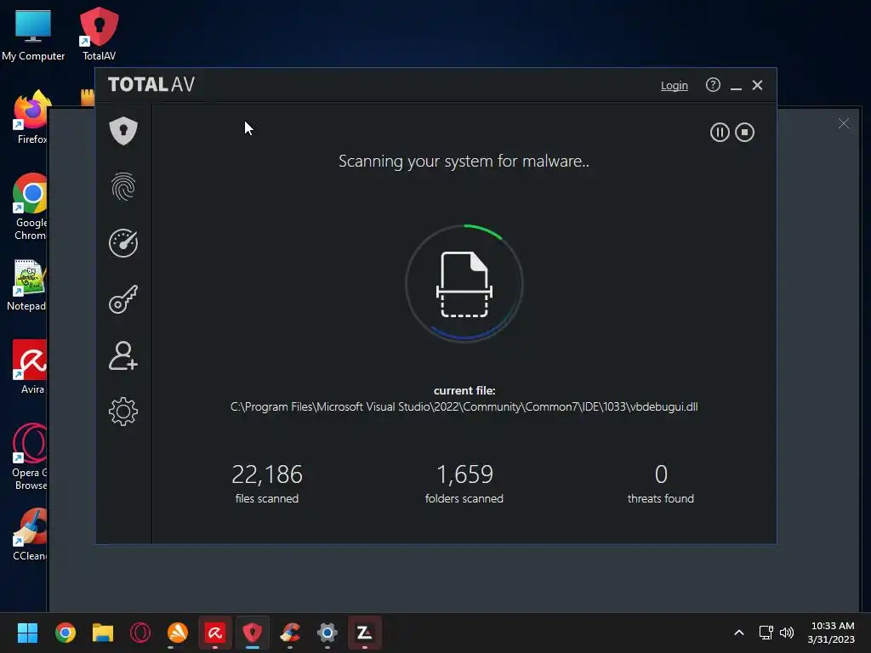This screenshot has width=871, height=653.
Task: Click the 1,659 folders scanned count
Action: [464, 474]
